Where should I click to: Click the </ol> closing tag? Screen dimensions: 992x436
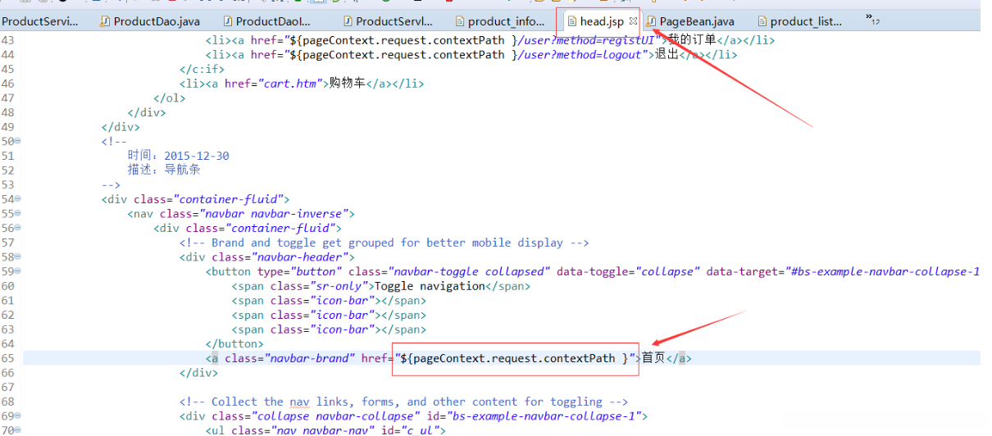coord(170,98)
